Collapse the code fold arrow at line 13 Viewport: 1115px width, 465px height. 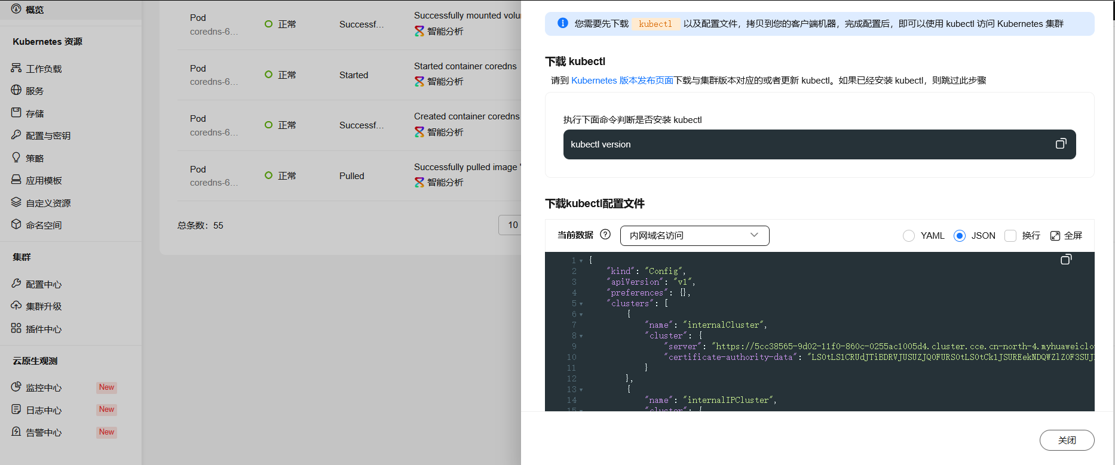pyautogui.click(x=581, y=390)
